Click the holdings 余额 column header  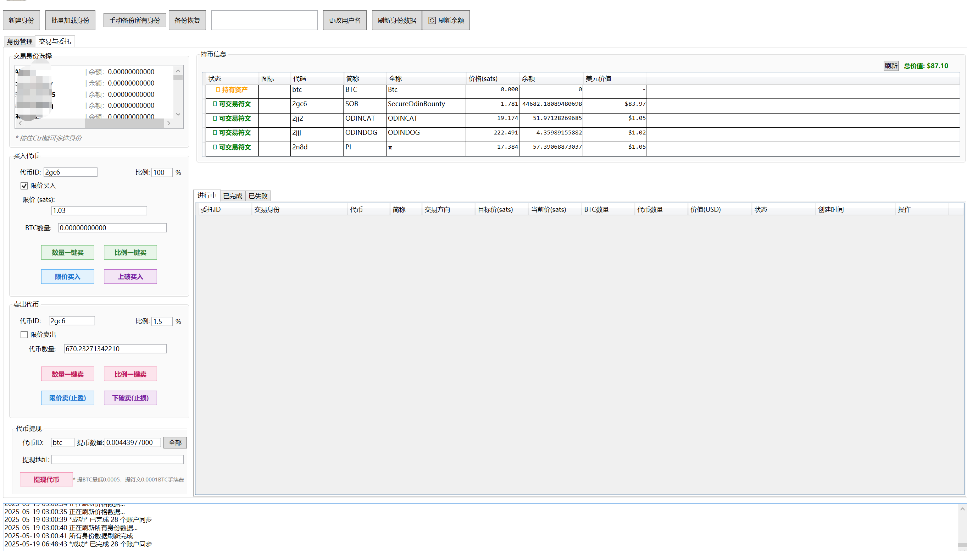point(551,79)
